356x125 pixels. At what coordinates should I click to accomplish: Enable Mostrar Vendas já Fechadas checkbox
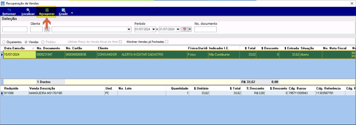point(167,42)
